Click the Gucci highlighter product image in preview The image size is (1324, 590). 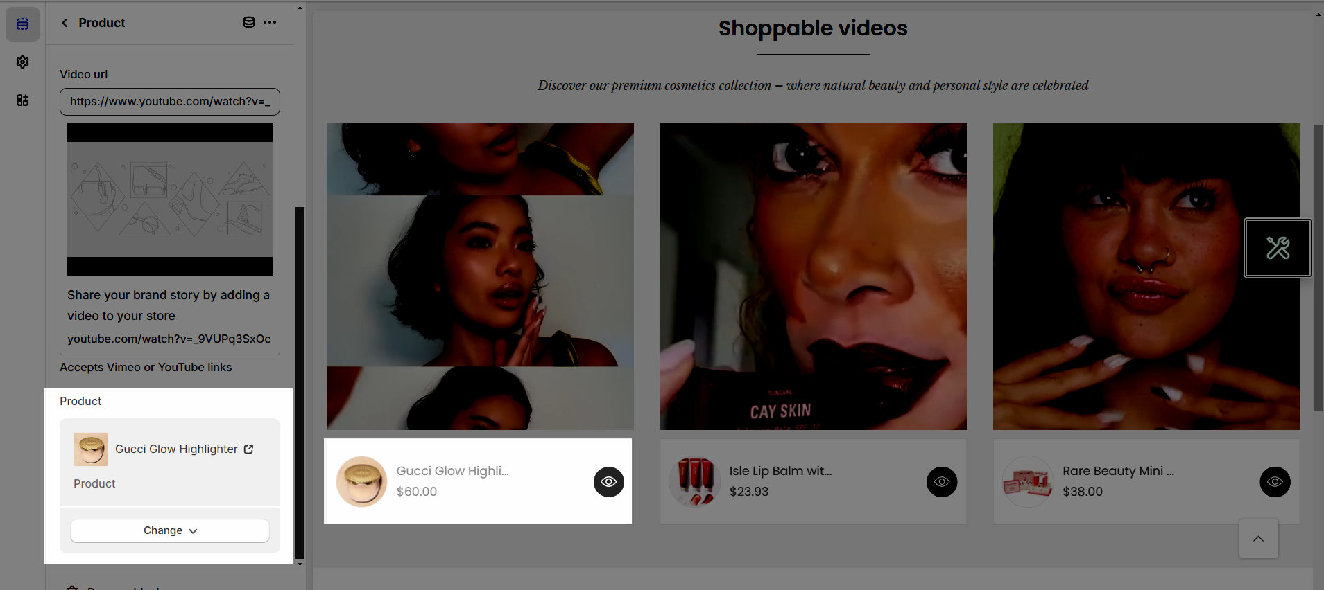(x=361, y=481)
